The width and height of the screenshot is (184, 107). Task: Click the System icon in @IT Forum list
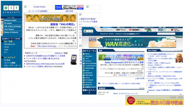[84, 61]
